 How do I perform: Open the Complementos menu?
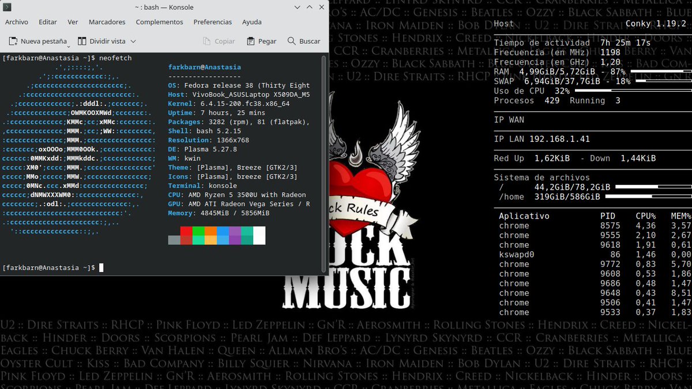pyautogui.click(x=159, y=22)
